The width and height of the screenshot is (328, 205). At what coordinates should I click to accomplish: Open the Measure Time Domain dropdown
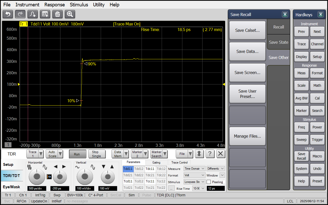pos(194,169)
